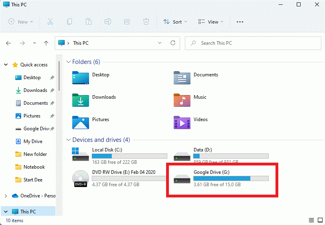
Task: Collapse the Folders (6) group
Action: pyautogui.click(x=68, y=62)
